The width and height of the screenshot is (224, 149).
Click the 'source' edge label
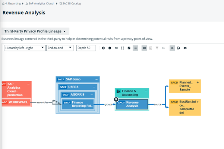click(158, 104)
